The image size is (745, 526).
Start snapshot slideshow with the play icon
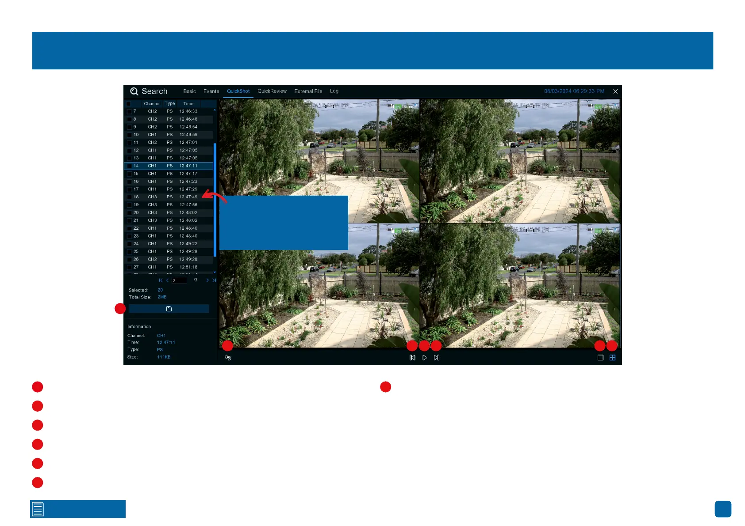coord(425,358)
